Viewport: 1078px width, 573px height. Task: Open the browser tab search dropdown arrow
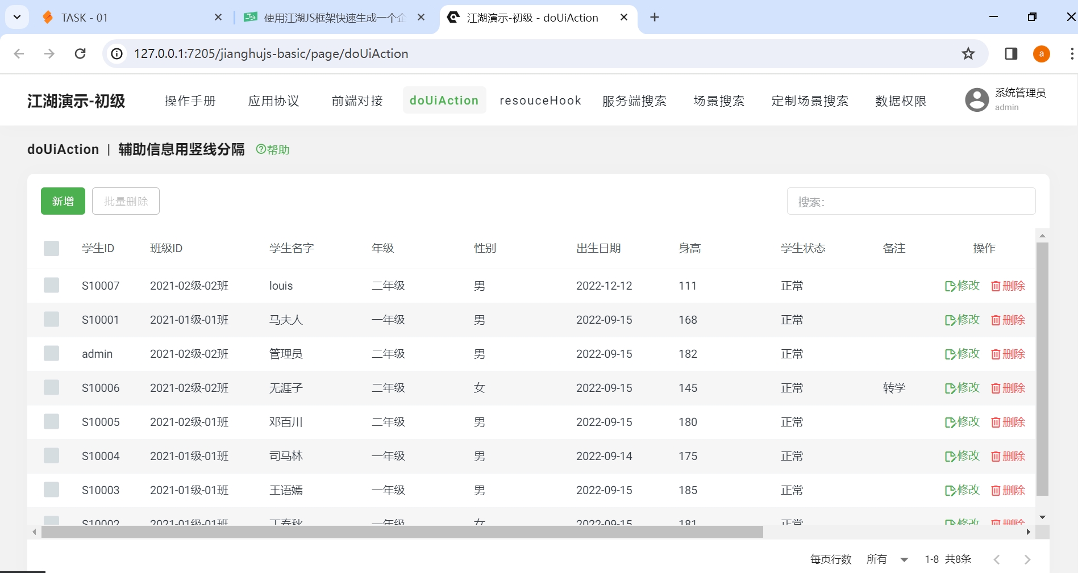point(16,17)
